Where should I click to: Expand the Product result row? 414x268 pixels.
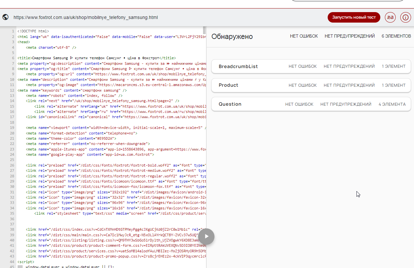click(x=311, y=85)
